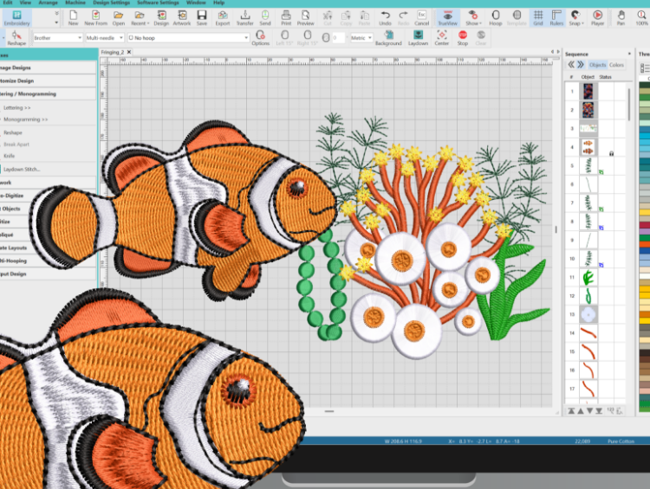Select the Pan hand tool
This screenshot has width=650, height=489.
coord(621,18)
